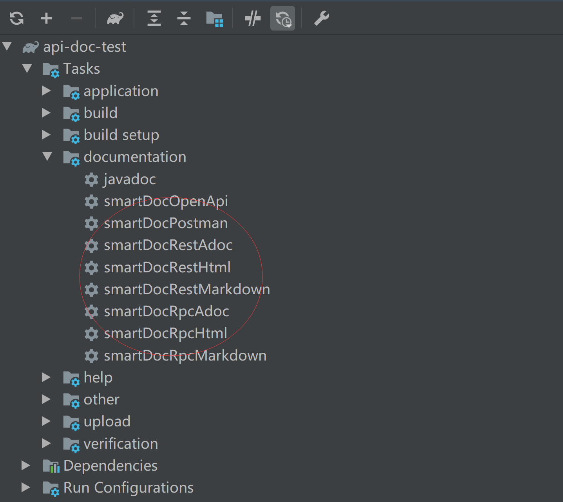Select the smartDocRpcHtml task
Image resolution: width=563 pixels, height=502 pixels.
point(166,334)
